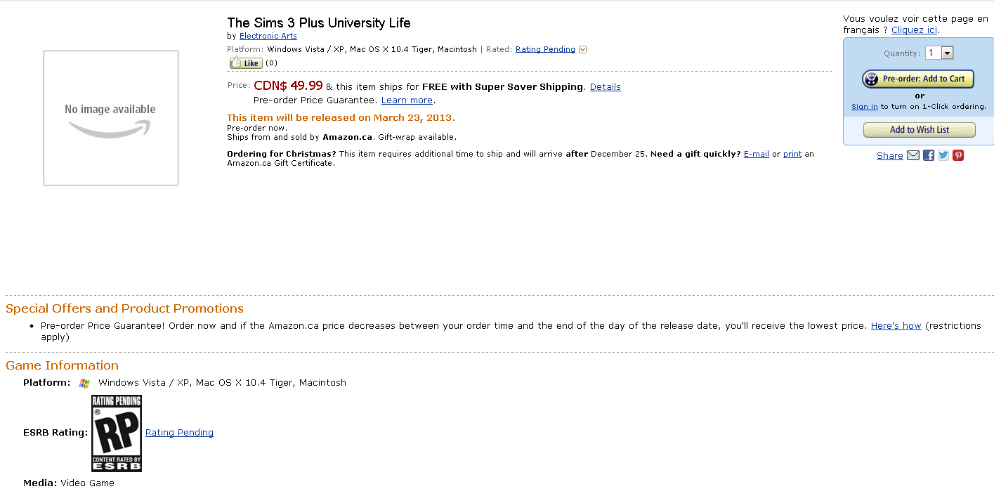Screen dimensions: 994x496
Task: Click Learn more about Pre-order Price Guarantee
Action: click(407, 100)
